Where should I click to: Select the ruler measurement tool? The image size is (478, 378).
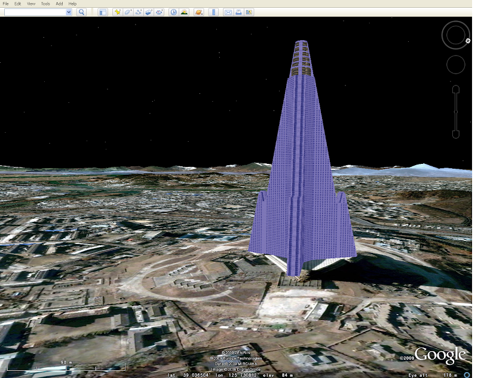click(214, 12)
